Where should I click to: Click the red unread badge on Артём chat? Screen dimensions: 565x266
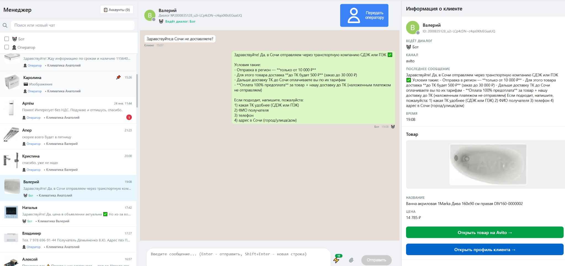[x=129, y=118]
